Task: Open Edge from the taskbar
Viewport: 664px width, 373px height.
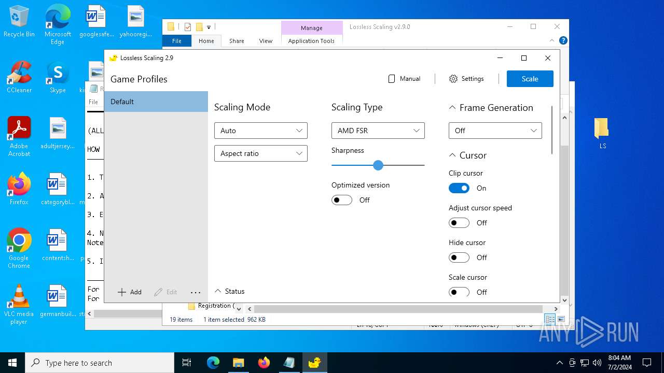Action: click(x=213, y=363)
